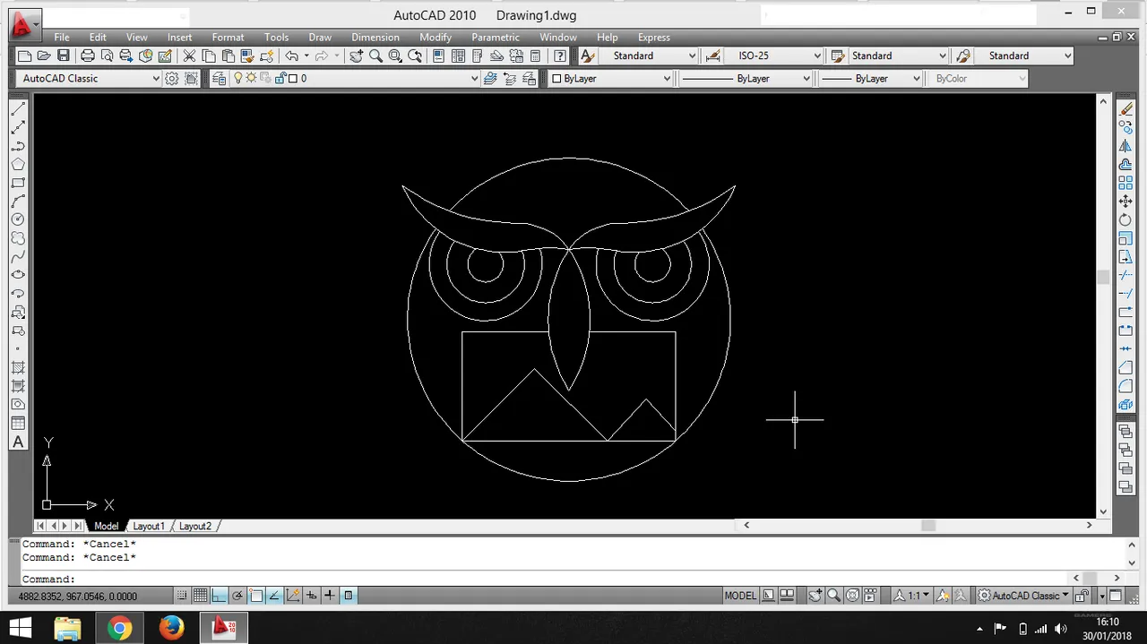Switch to the Layout2 tab
Screen dimensions: 1147x644
(195, 526)
